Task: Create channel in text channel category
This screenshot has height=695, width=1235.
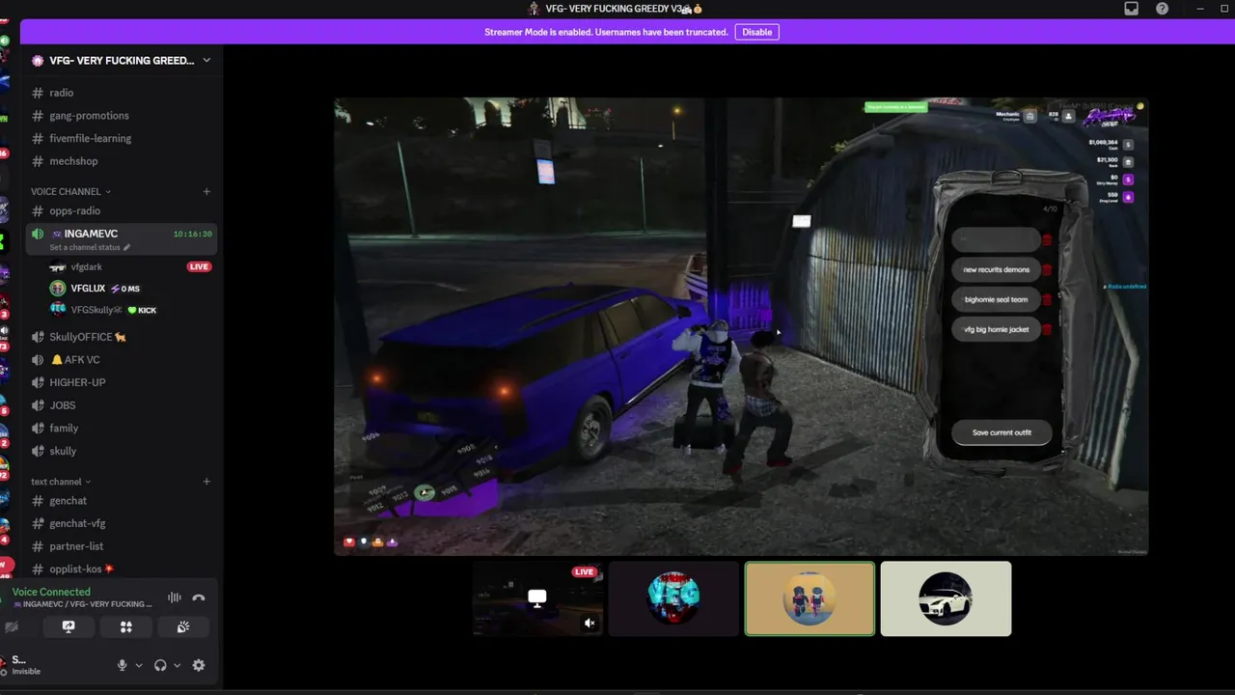Action: tap(206, 481)
